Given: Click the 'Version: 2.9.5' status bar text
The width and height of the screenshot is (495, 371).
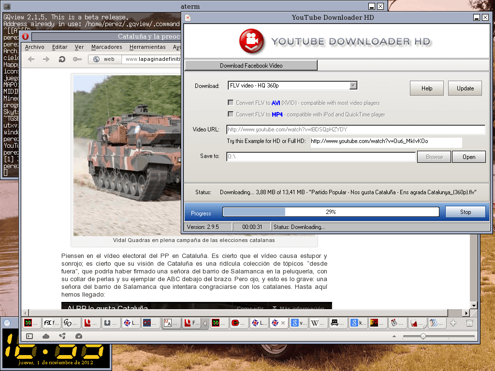Looking at the screenshot, I should pyautogui.click(x=203, y=227).
